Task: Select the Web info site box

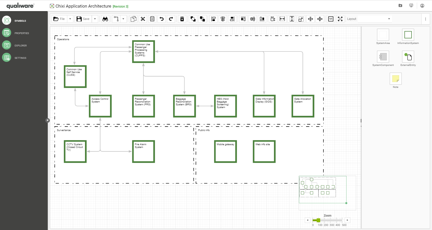Action: point(264,151)
